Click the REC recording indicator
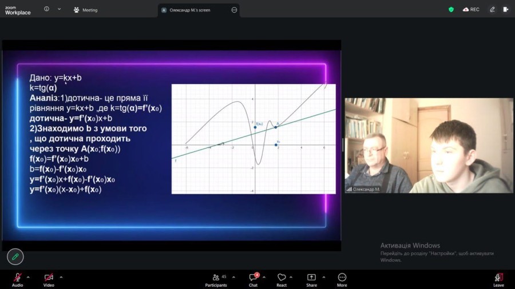The height and width of the screenshot is (289, 515). (471, 10)
